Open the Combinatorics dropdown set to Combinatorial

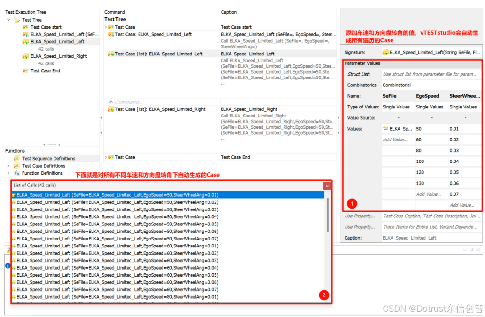[x=431, y=85]
